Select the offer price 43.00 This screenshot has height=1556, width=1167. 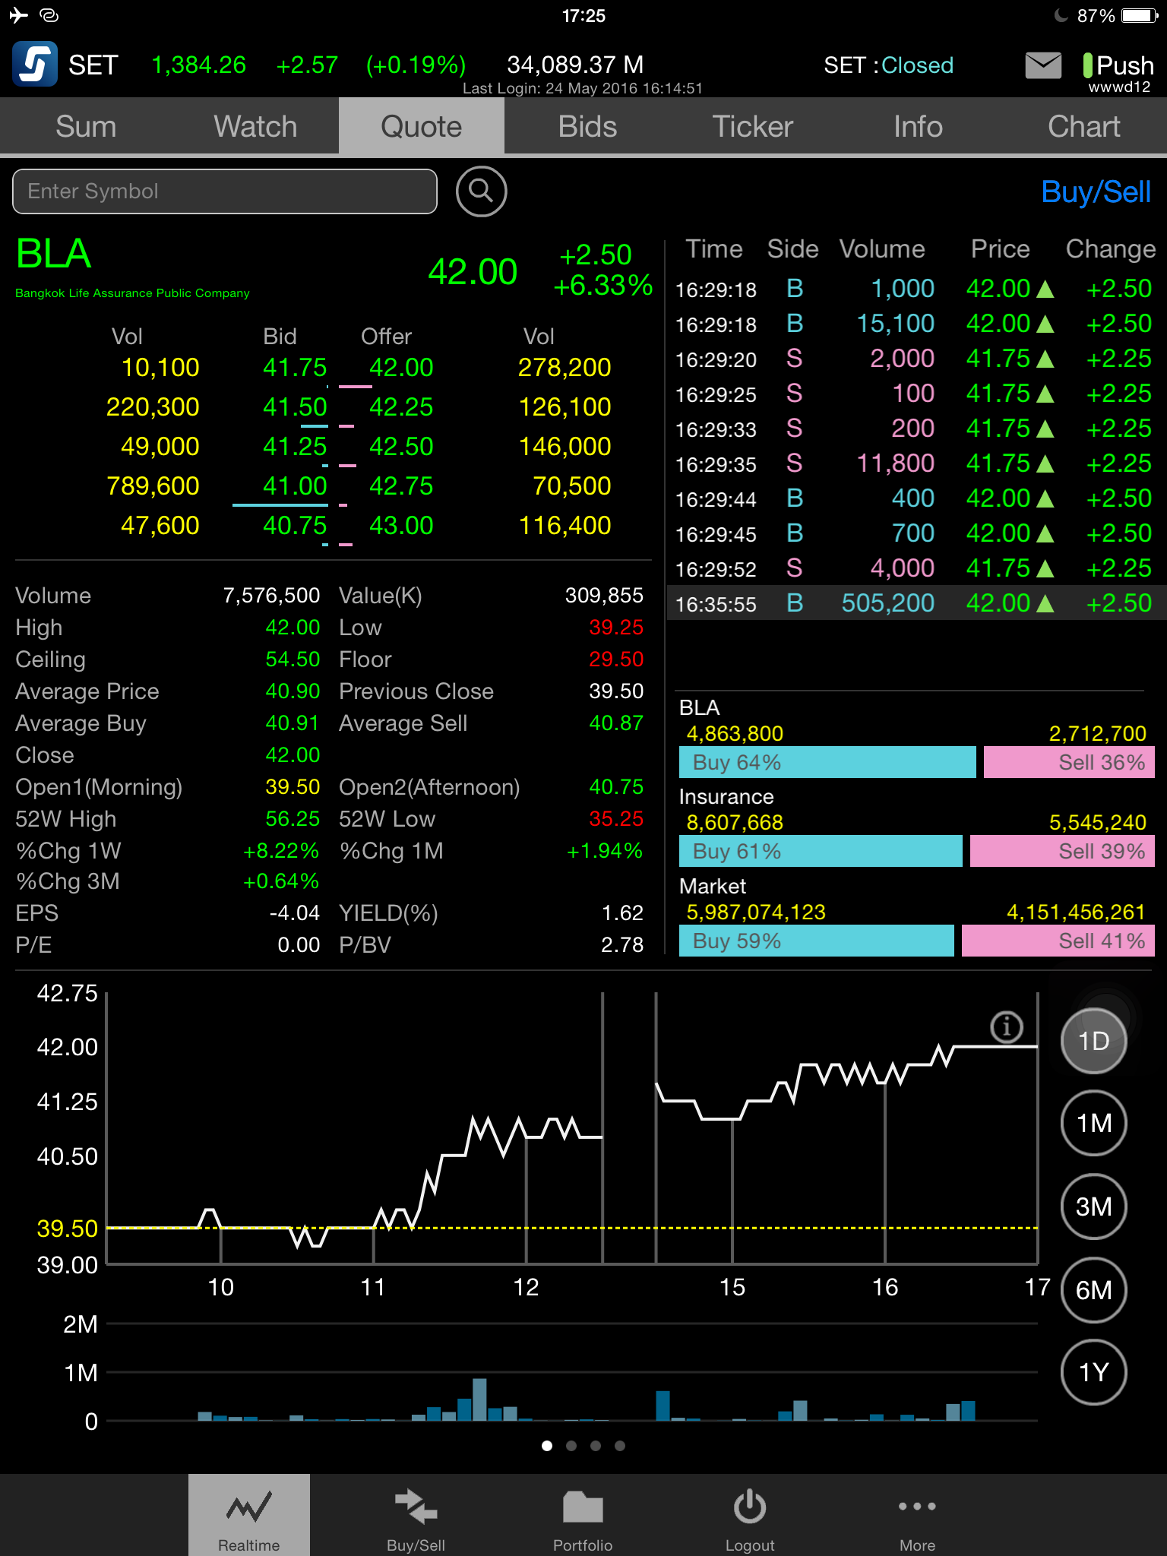point(401,526)
